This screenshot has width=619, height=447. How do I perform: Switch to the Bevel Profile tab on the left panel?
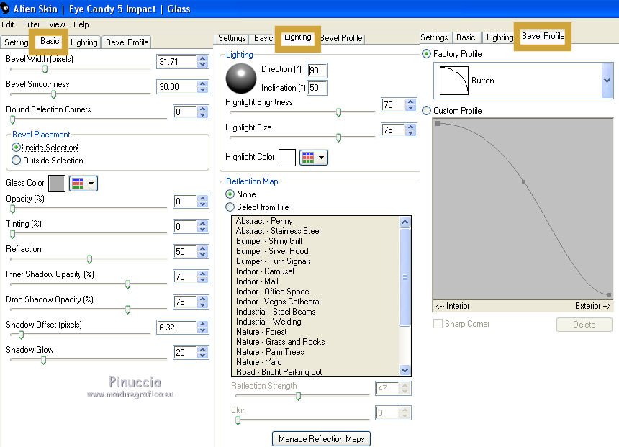coord(127,42)
